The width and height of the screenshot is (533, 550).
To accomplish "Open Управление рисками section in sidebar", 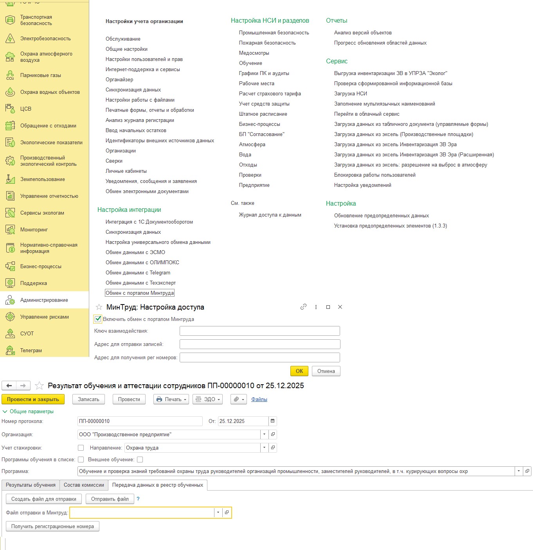I will point(44,317).
